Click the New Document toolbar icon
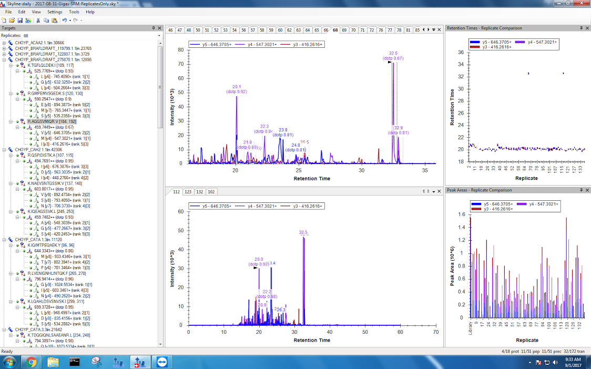 (4, 20)
